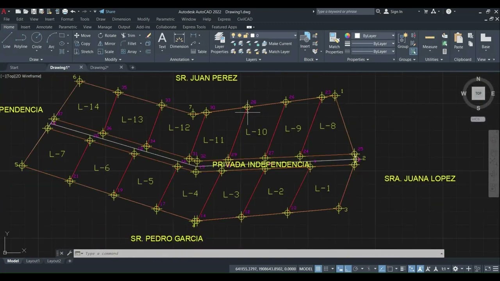
Task: Click the Scale command
Action: [106, 52]
